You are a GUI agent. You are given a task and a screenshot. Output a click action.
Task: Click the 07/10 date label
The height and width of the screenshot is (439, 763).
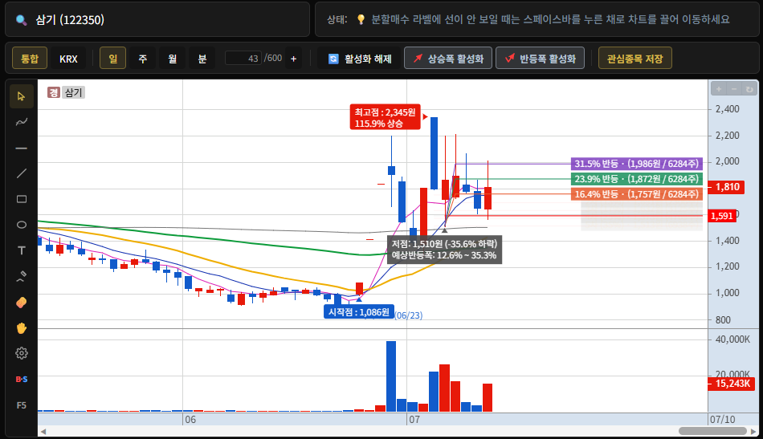point(722,419)
